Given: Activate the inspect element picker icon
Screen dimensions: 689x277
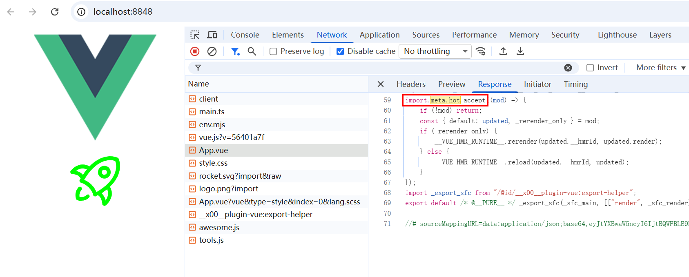Looking at the screenshot, I should pos(195,35).
